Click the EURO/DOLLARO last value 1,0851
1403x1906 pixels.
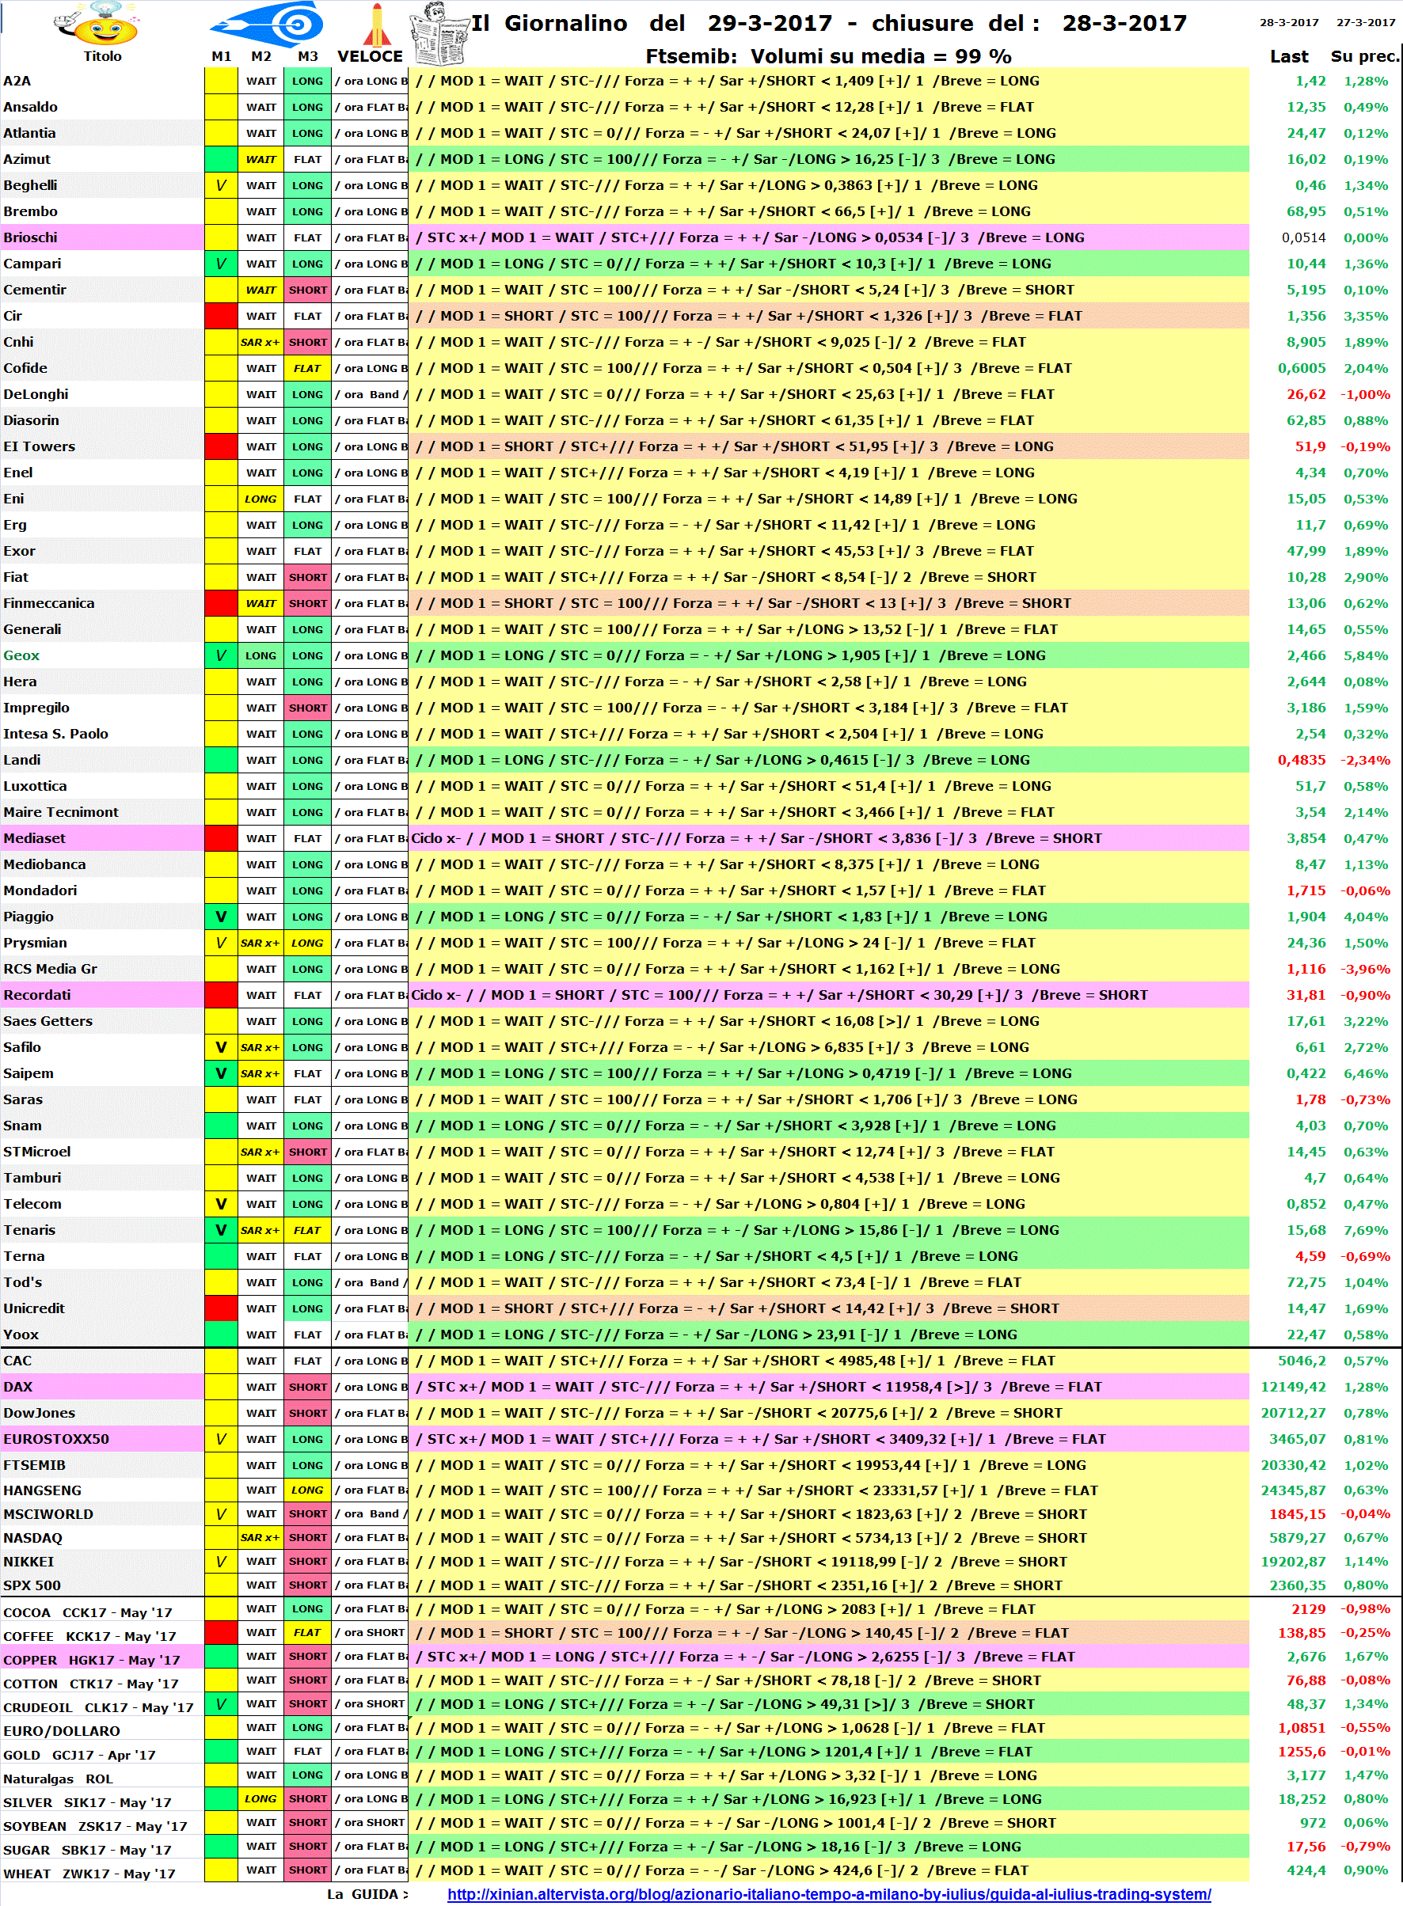(1301, 1728)
